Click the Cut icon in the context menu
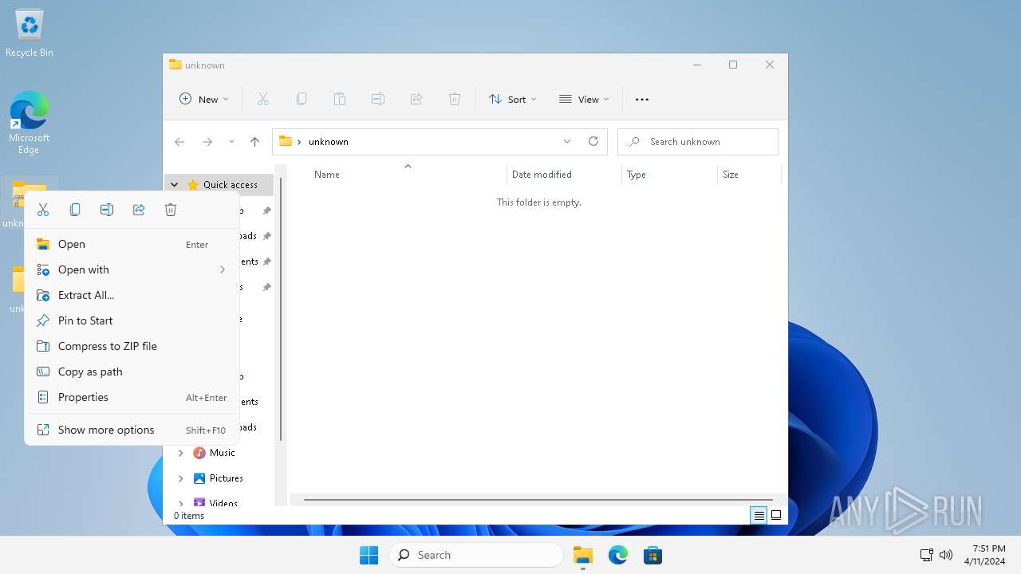Image resolution: width=1021 pixels, height=574 pixels. [43, 210]
